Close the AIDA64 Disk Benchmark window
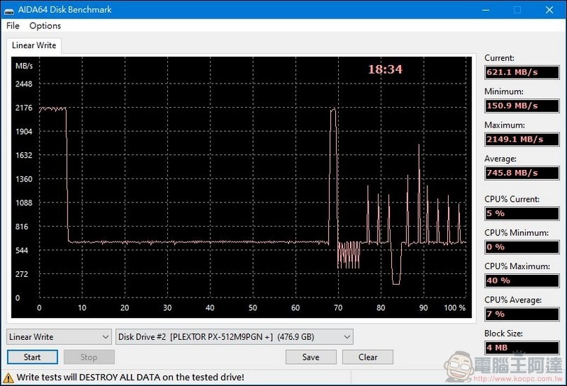Screen dimensions: 567x386 (549, 10)
